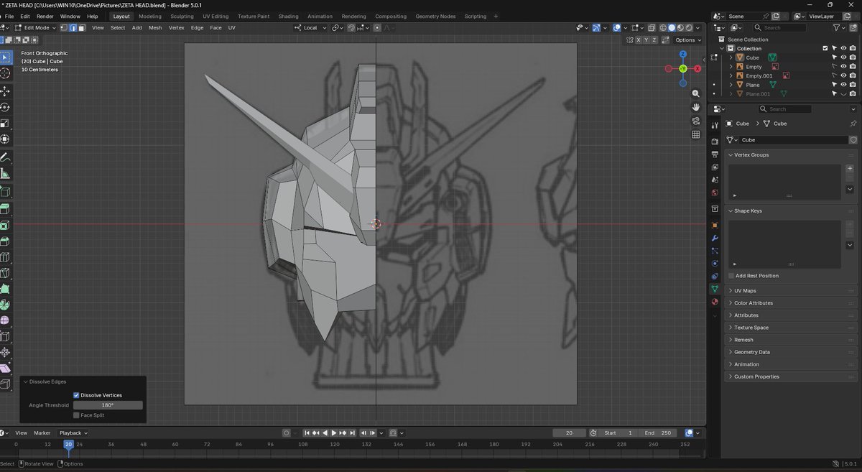Switch to the Sculpting workspace tab

[182, 16]
